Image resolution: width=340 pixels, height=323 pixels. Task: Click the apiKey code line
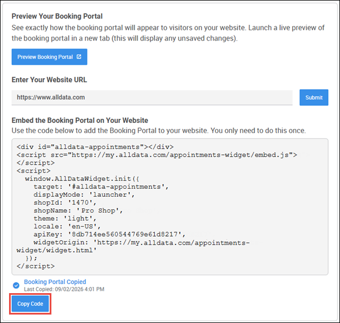[x=110, y=234]
